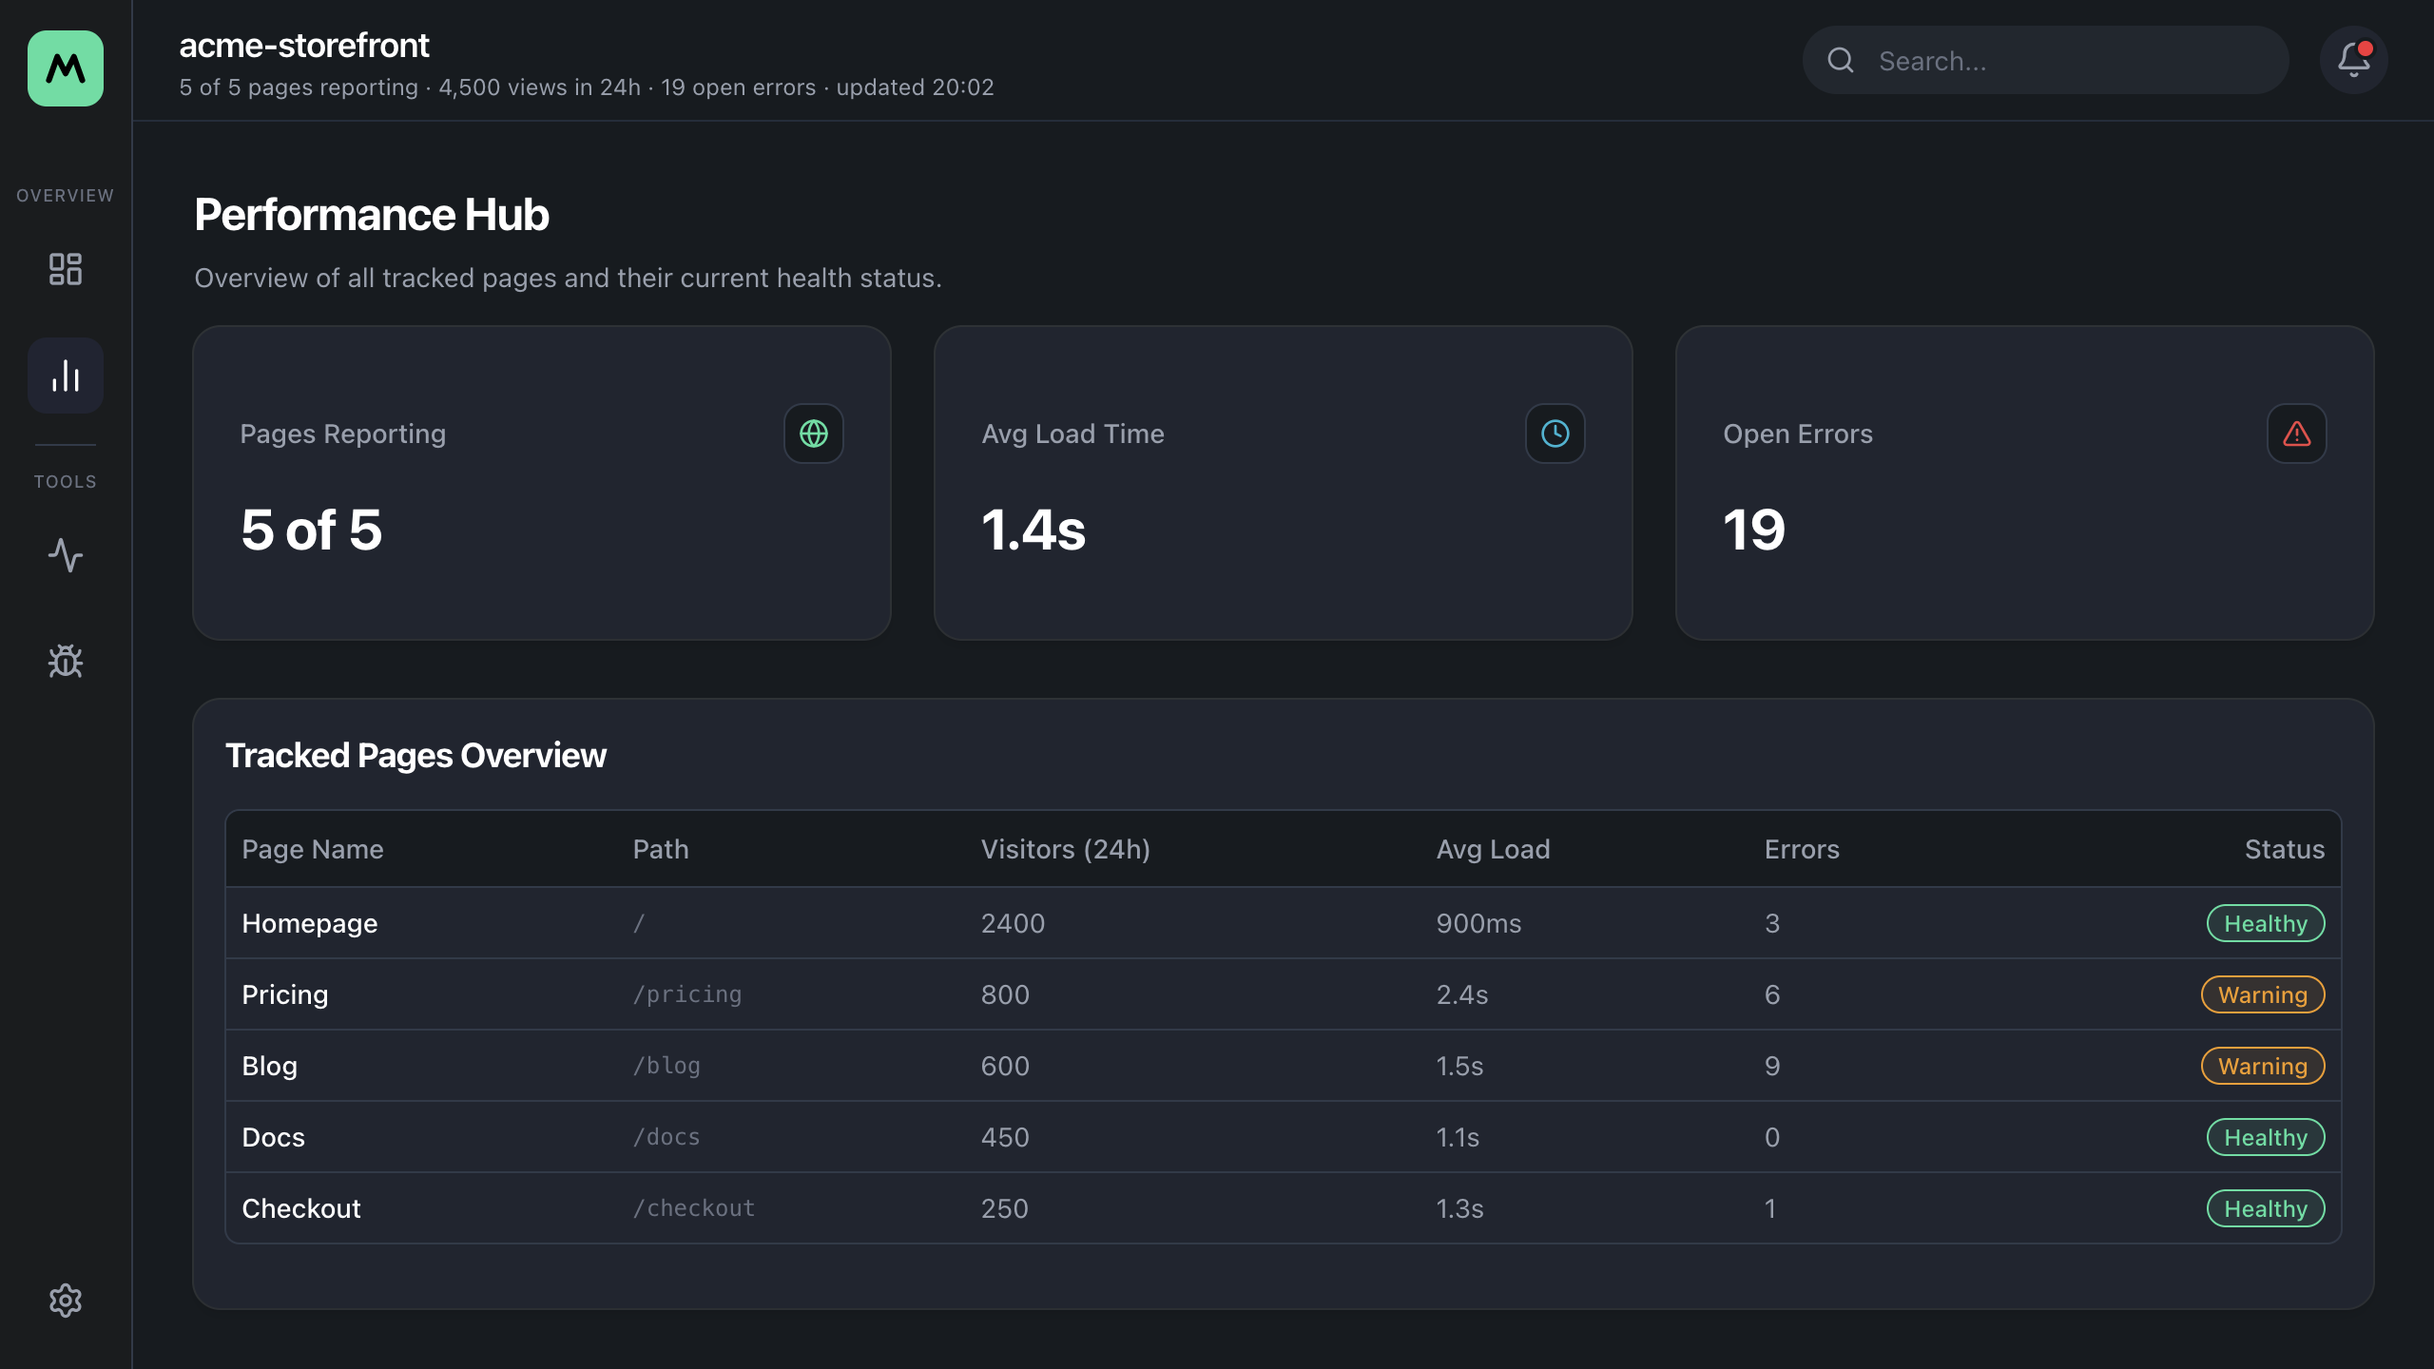Click Healthy badge in Checkout row
The height and width of the screenshot is (1369, 2434).
pyautogui.click(x=2266, y=1208)
